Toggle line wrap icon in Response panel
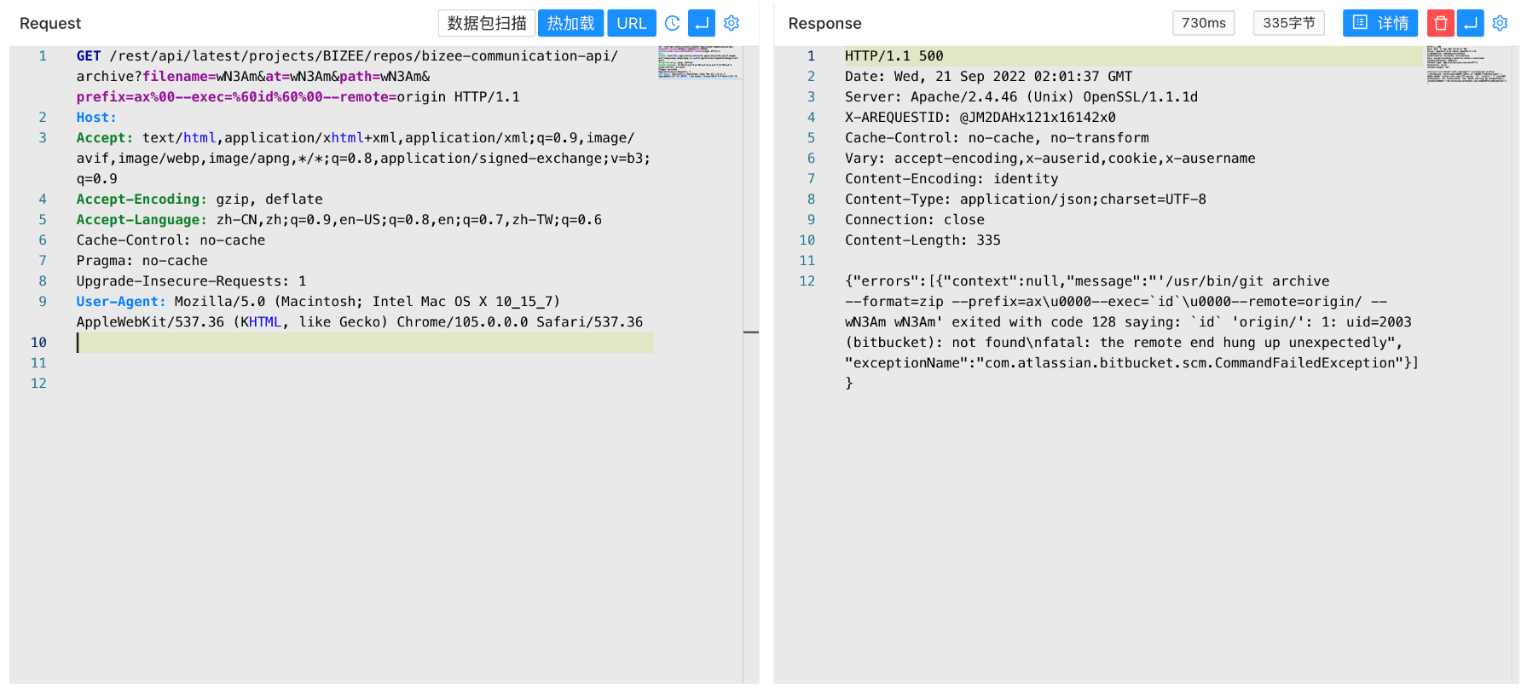Screen dimensions: 1527x688 1471,23
